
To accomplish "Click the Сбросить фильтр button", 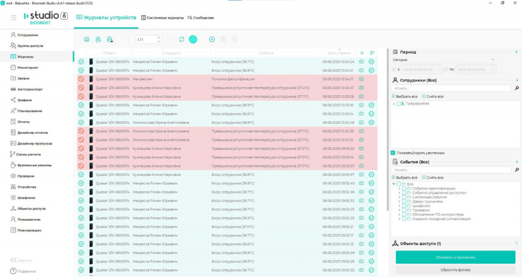I will (x=455, y=270).
